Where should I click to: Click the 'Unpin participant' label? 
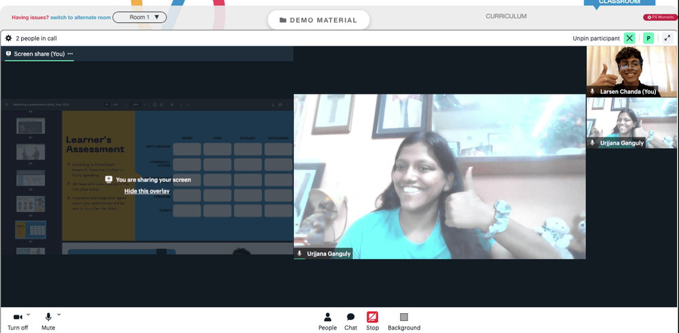596,38
